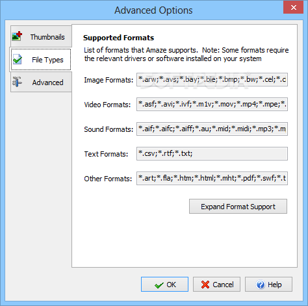Click Expand Format Support button
This screenshot has height=306, width=308.
(238, 207)
